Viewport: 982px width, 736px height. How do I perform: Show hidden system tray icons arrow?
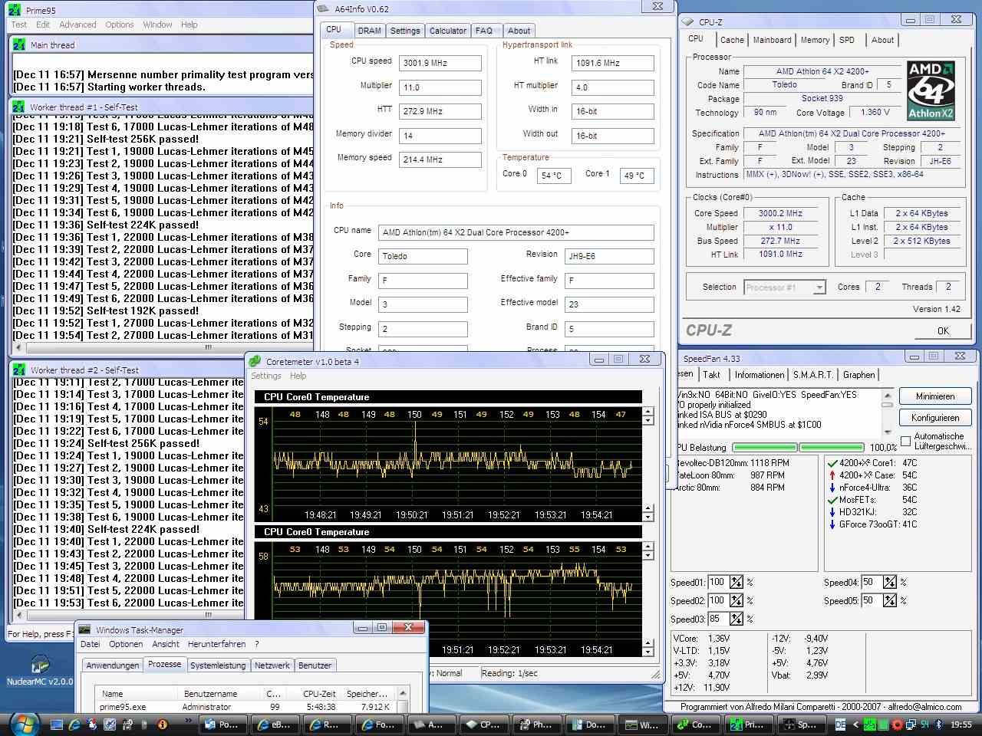[x=857, y=724]
